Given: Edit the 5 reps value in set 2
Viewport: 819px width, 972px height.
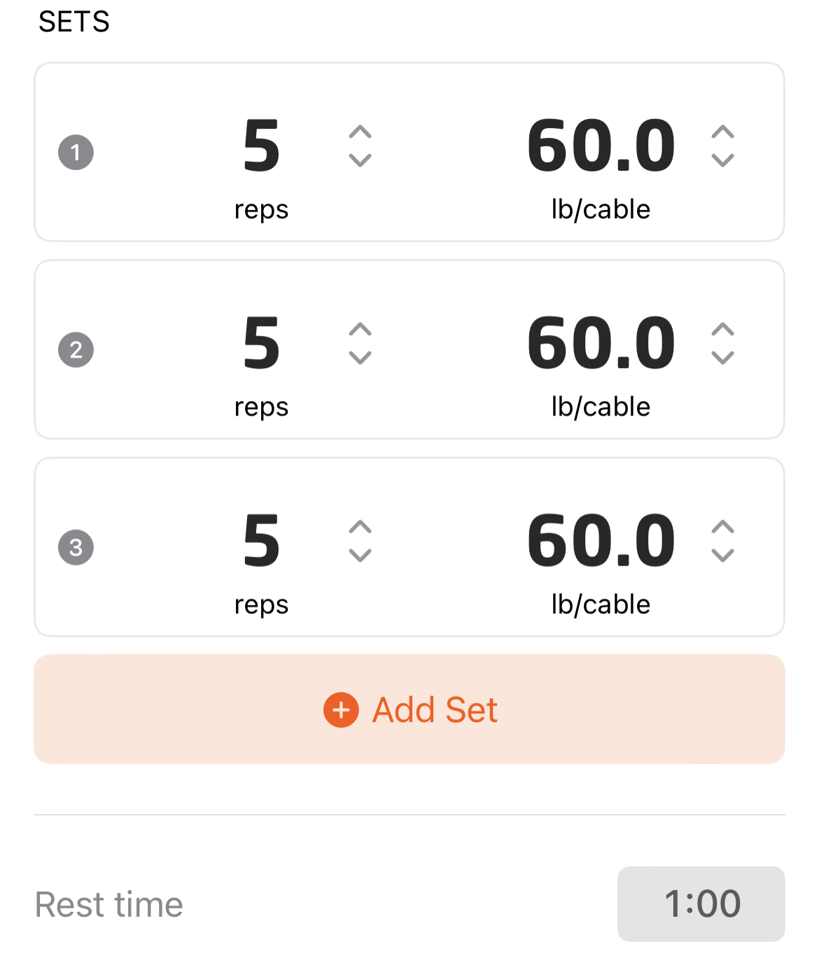Looking at the screenshot, I should (x=261, y=343).
